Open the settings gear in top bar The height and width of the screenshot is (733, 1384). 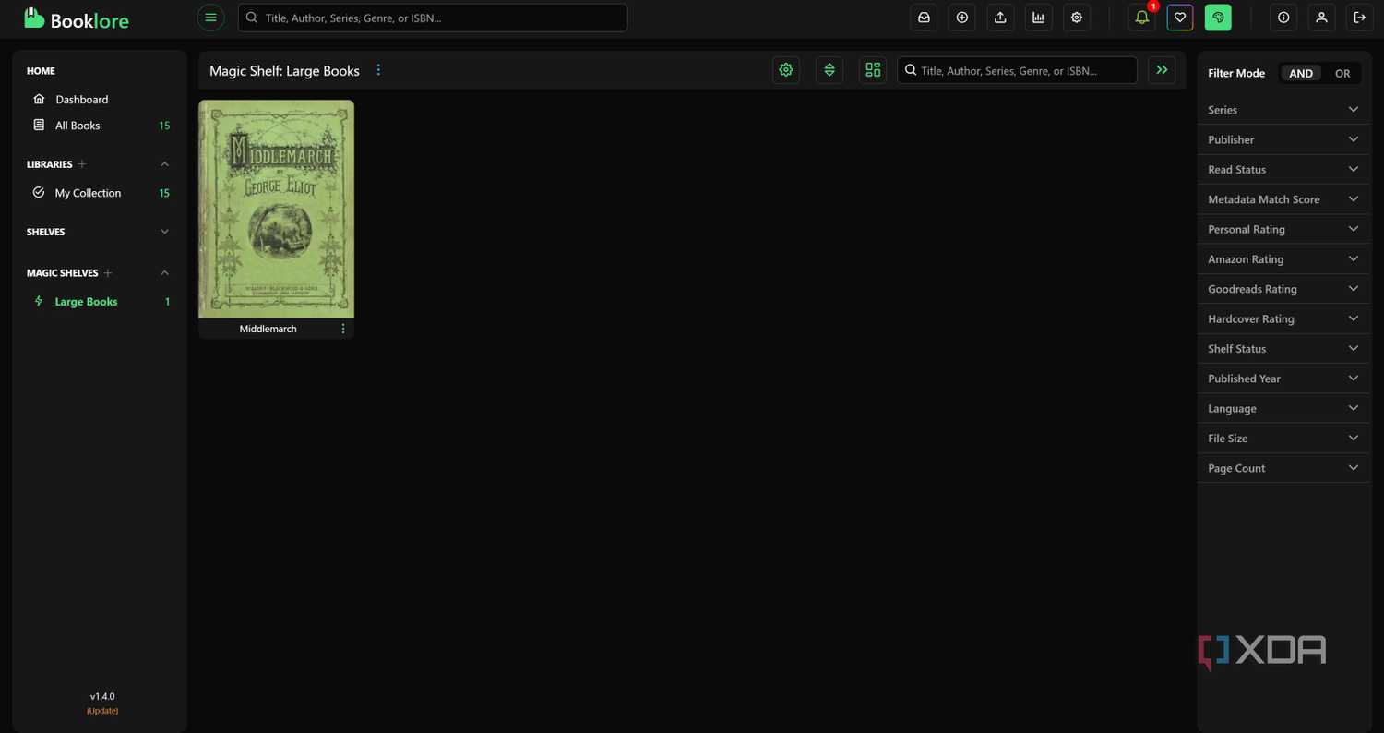[1077, 18]
